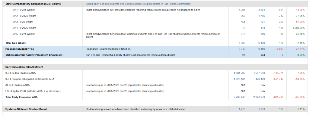The width and height of the screenshot is (309, 115).
Task: Select Tier 5 percent change 31.65%
Action: pos(300,34)
